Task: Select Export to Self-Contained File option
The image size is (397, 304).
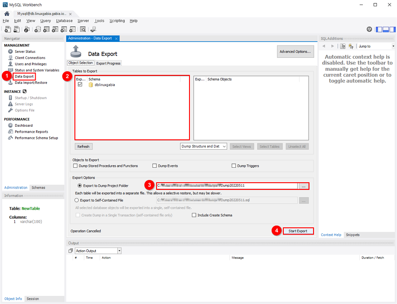Action: (x=76, y=200)
